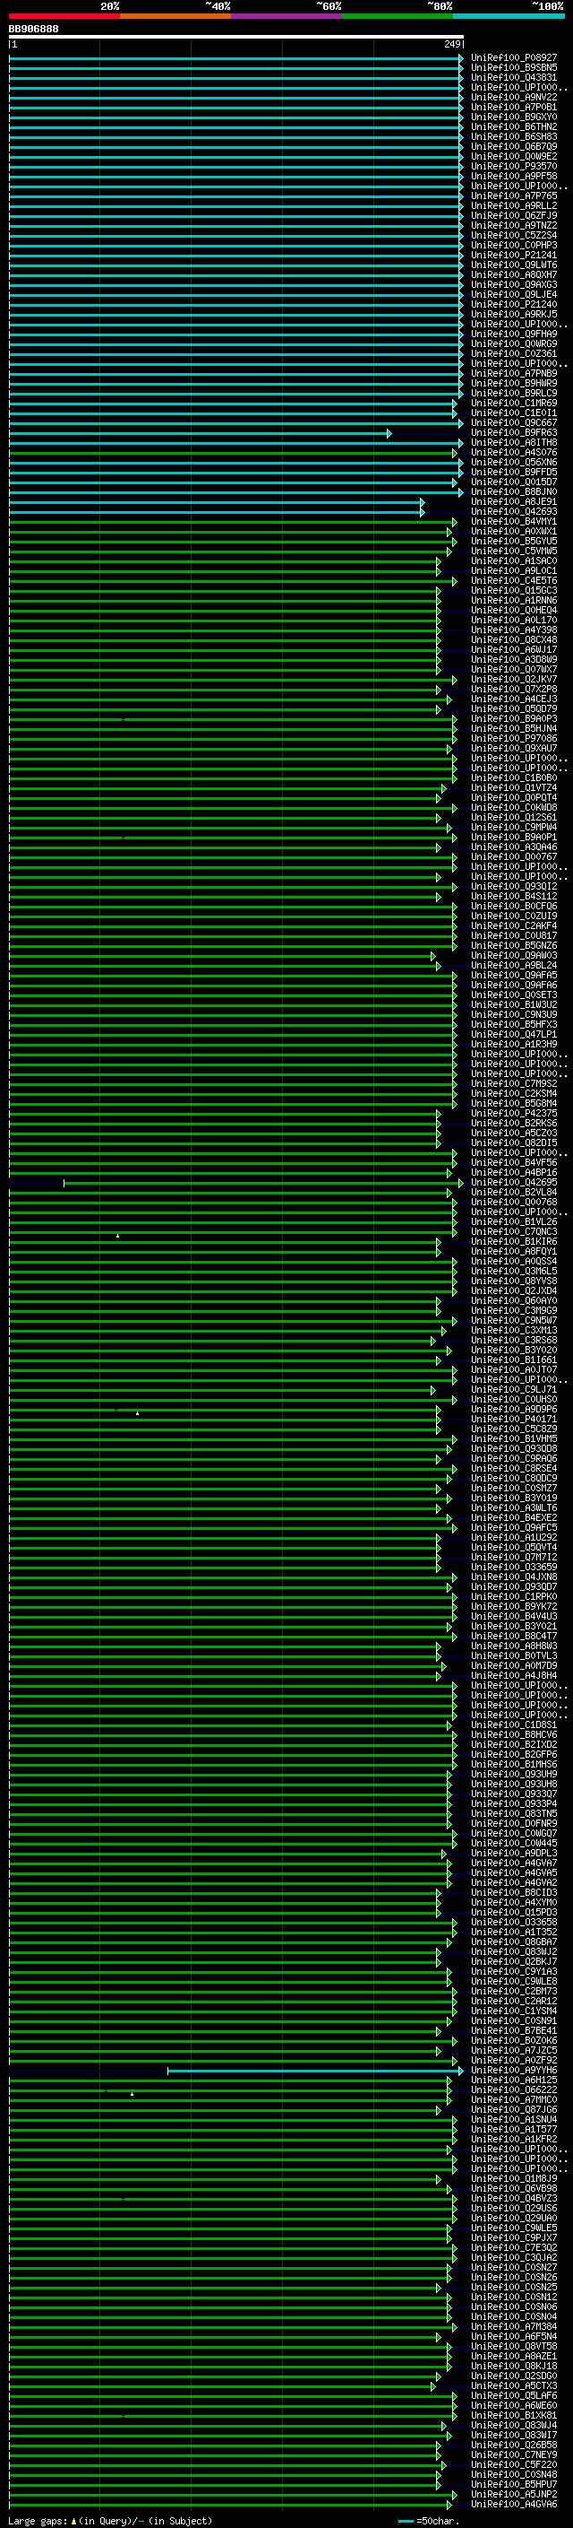This screenshot has height=2528, width=573.
Task: Open hit UniRef100_A9NV22
Action: pyautogui.click(x=514, y=97)
